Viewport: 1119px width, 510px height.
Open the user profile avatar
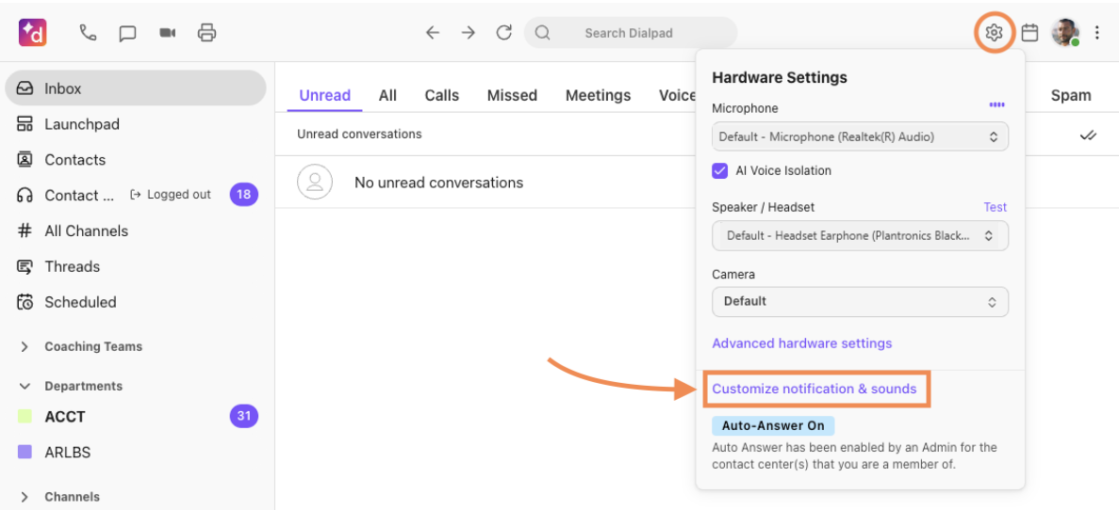tap(1064, 33)
